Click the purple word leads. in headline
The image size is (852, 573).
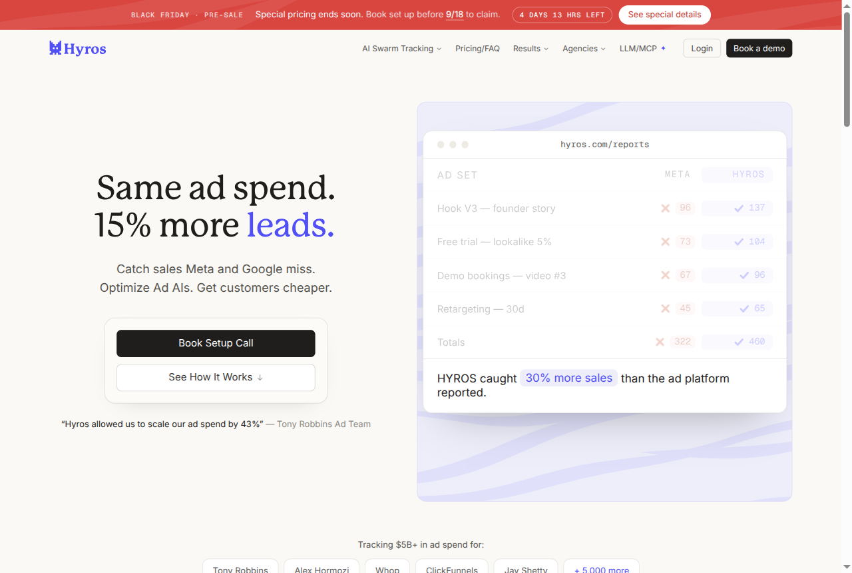(x=291, y=225)
